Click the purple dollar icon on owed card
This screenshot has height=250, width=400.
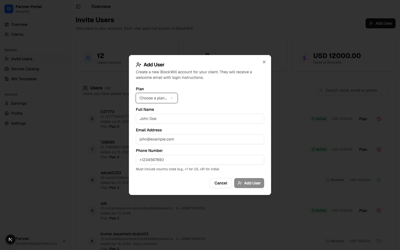point(304,58)
